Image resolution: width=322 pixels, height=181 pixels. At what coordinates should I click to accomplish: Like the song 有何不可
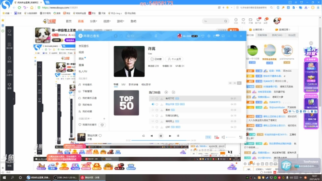157,99
